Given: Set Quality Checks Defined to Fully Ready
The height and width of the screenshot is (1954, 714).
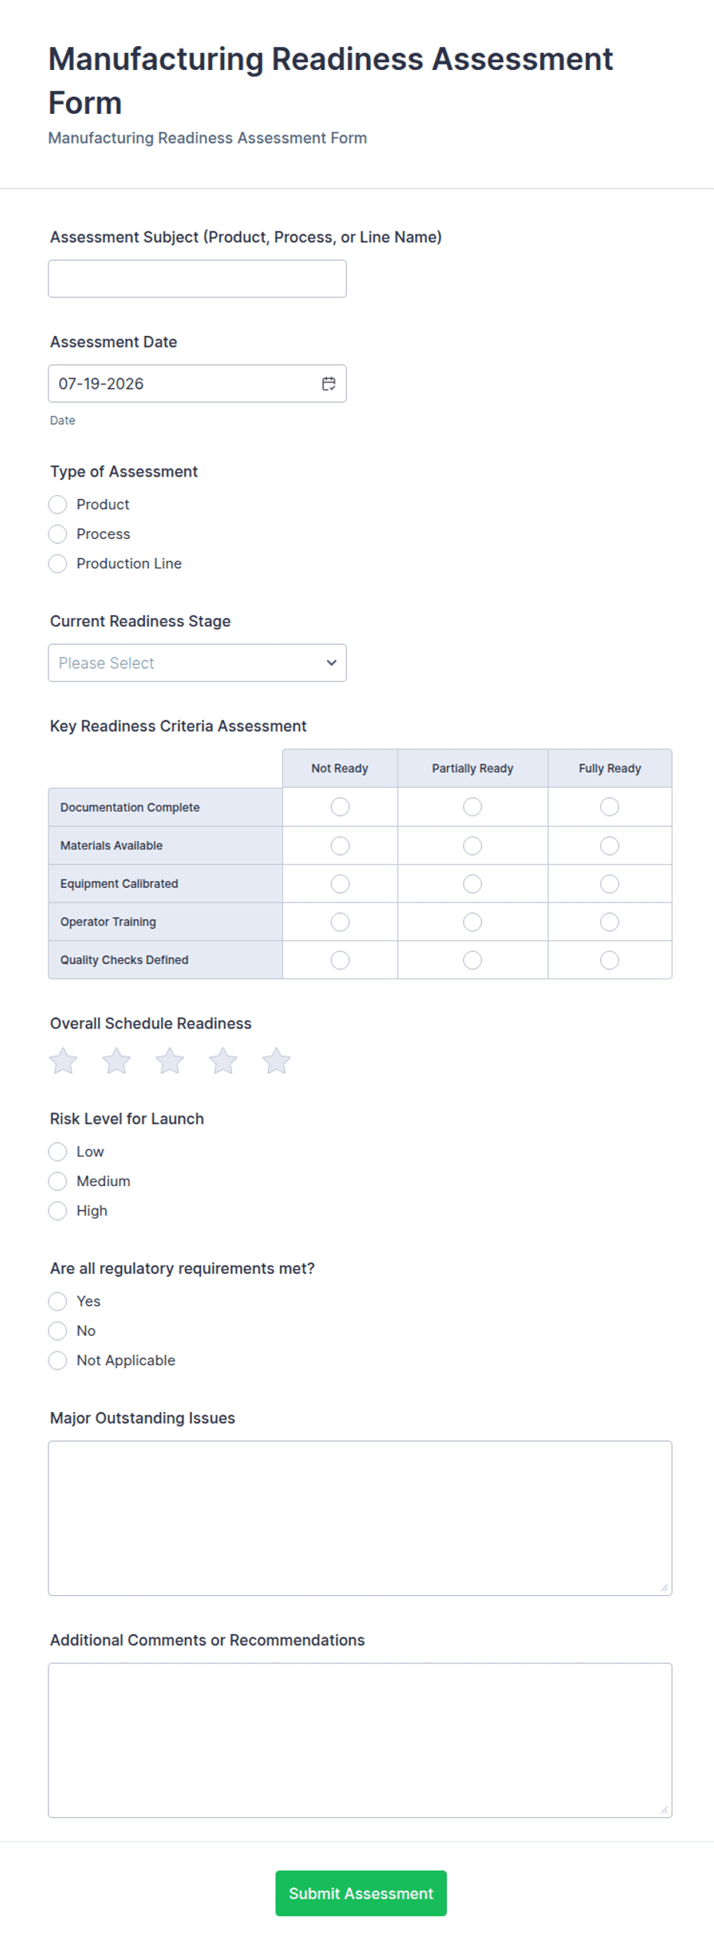Looking at the screenshot, I should (x=610, y=960).
